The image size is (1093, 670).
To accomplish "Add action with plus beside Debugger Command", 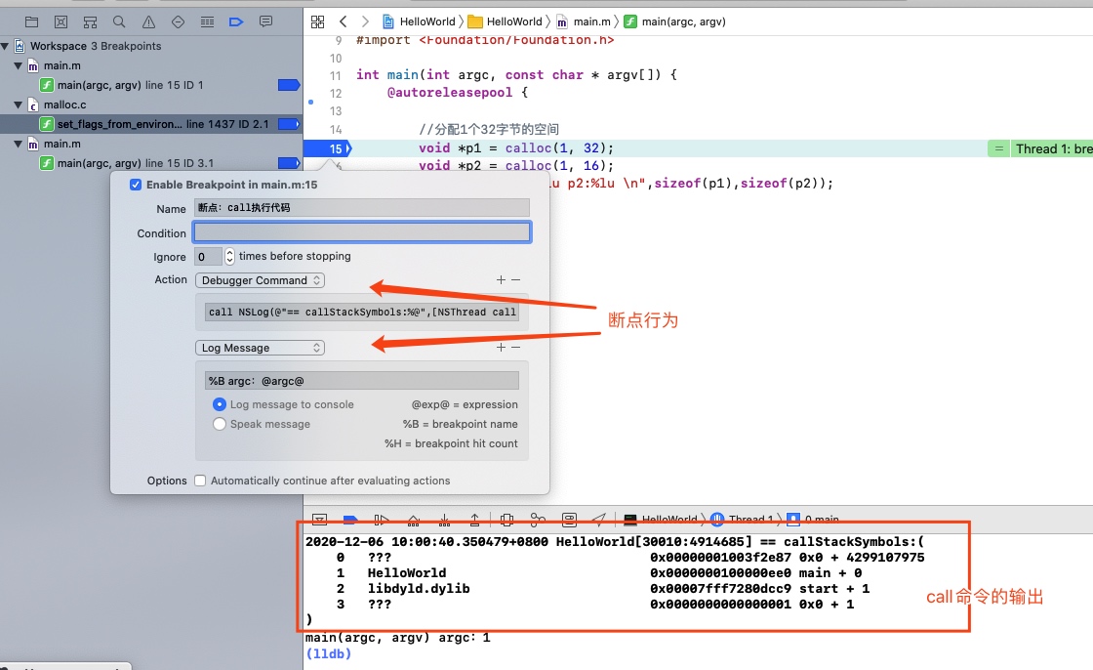I will pos(501,280).
